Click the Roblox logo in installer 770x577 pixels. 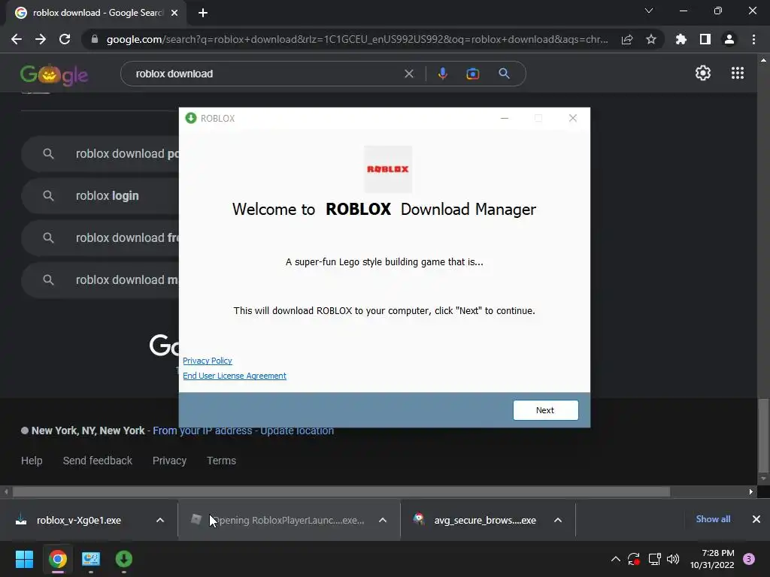tap(388, 169)
